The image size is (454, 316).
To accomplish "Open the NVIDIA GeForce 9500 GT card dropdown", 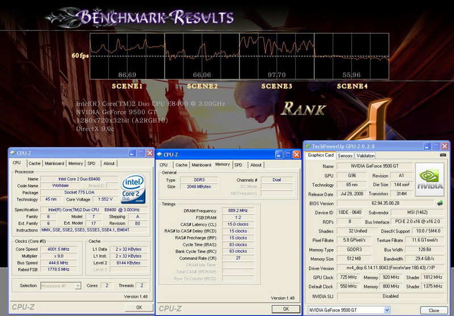I will click(x=387, y=310).
